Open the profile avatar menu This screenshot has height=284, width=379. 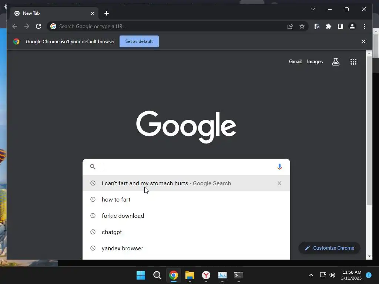[x=352, y=26]
